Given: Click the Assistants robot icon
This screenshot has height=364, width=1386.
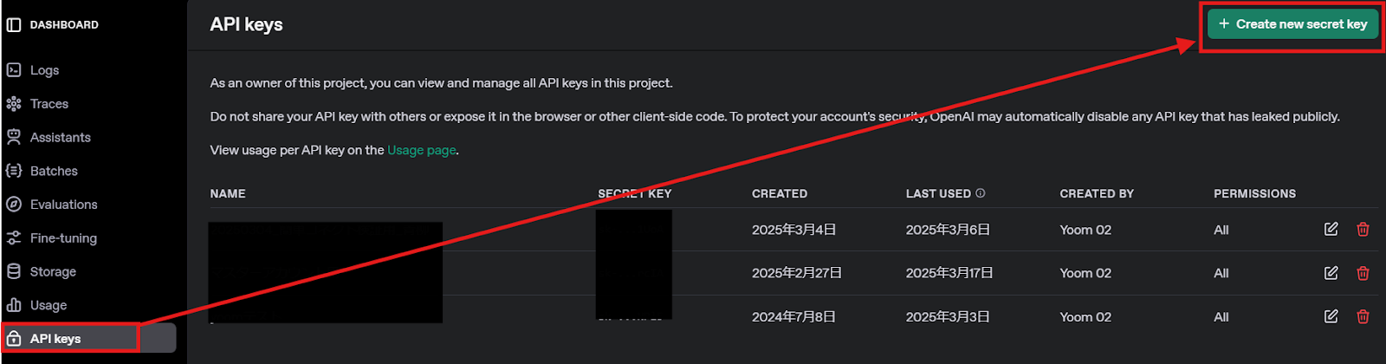Looking at the screenshot, I should [14, 137].
